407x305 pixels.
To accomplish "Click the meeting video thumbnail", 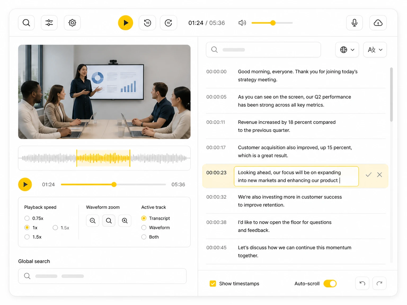I will [104, 92].
